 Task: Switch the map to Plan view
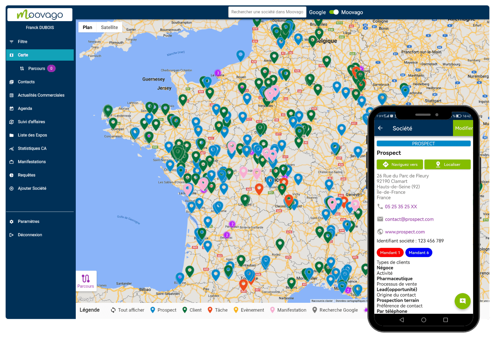click(87, 27)
